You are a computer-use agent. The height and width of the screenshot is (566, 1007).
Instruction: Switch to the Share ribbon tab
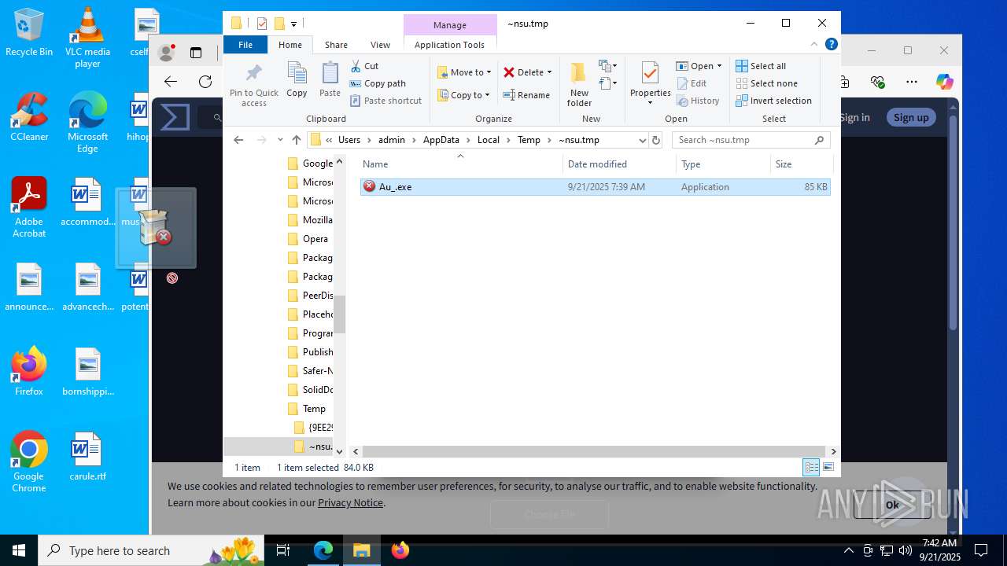pyautogui.click(x=336, y=45)
